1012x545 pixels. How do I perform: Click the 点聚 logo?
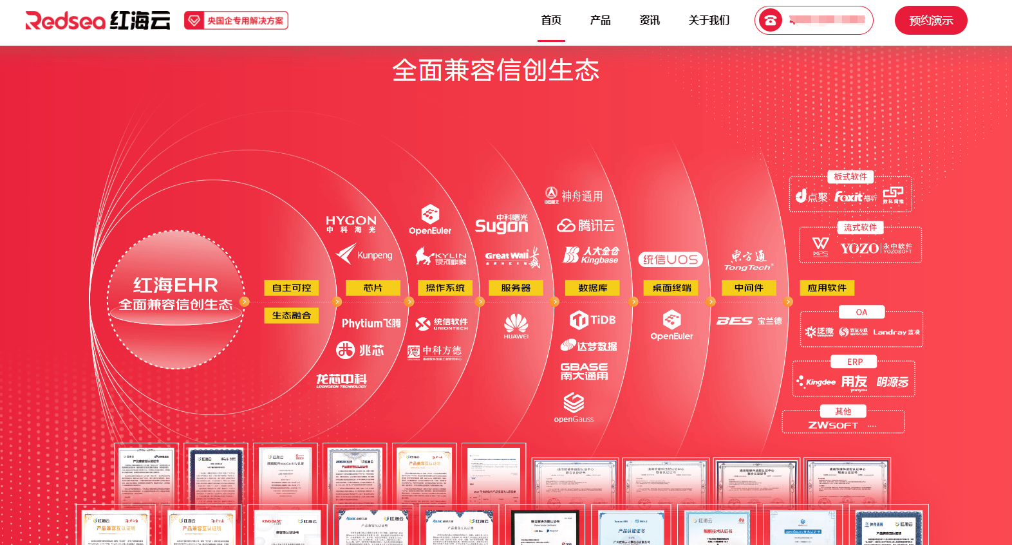(811, 196)
